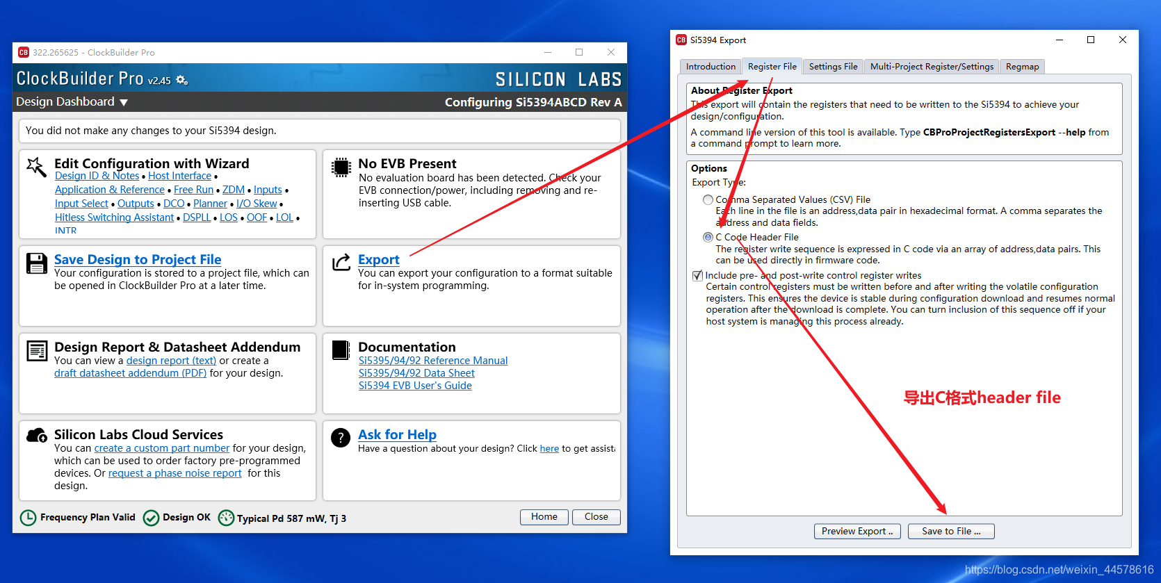Viewport: 1161px width, 583px height.
Task: Toggle Include pre- and post-write control register writes
Action: (x=697, y=275)
